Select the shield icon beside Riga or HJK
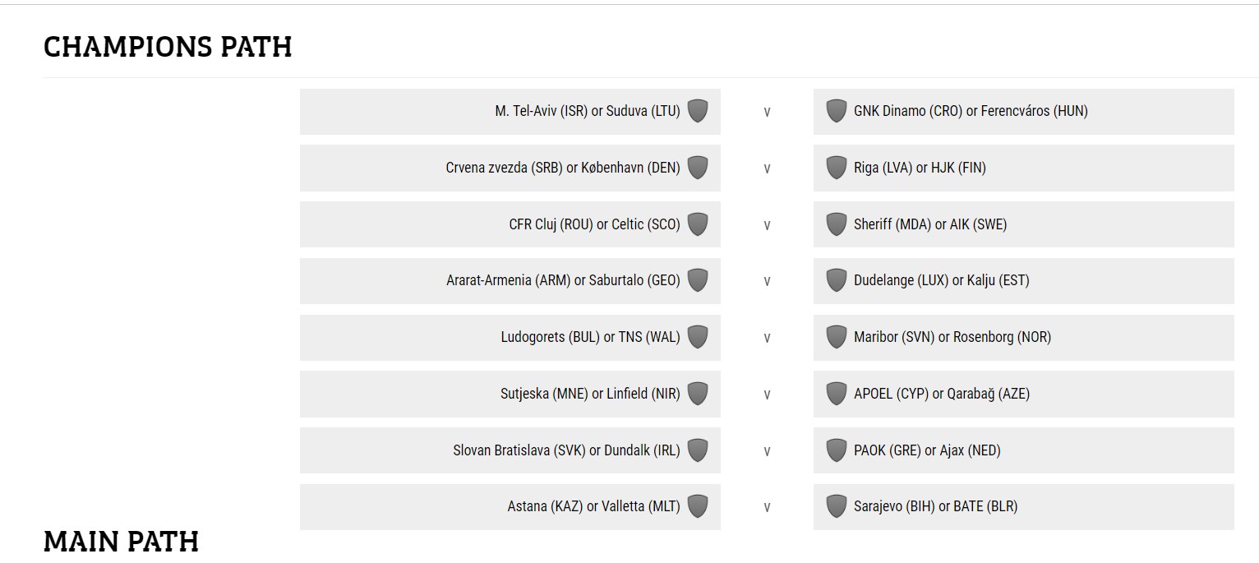This screenshot has height=563, width=1259. tap(837, 168)
